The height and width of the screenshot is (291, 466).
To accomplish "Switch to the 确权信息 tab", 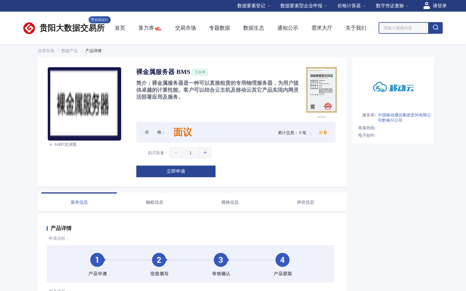I will pos(155,202).
